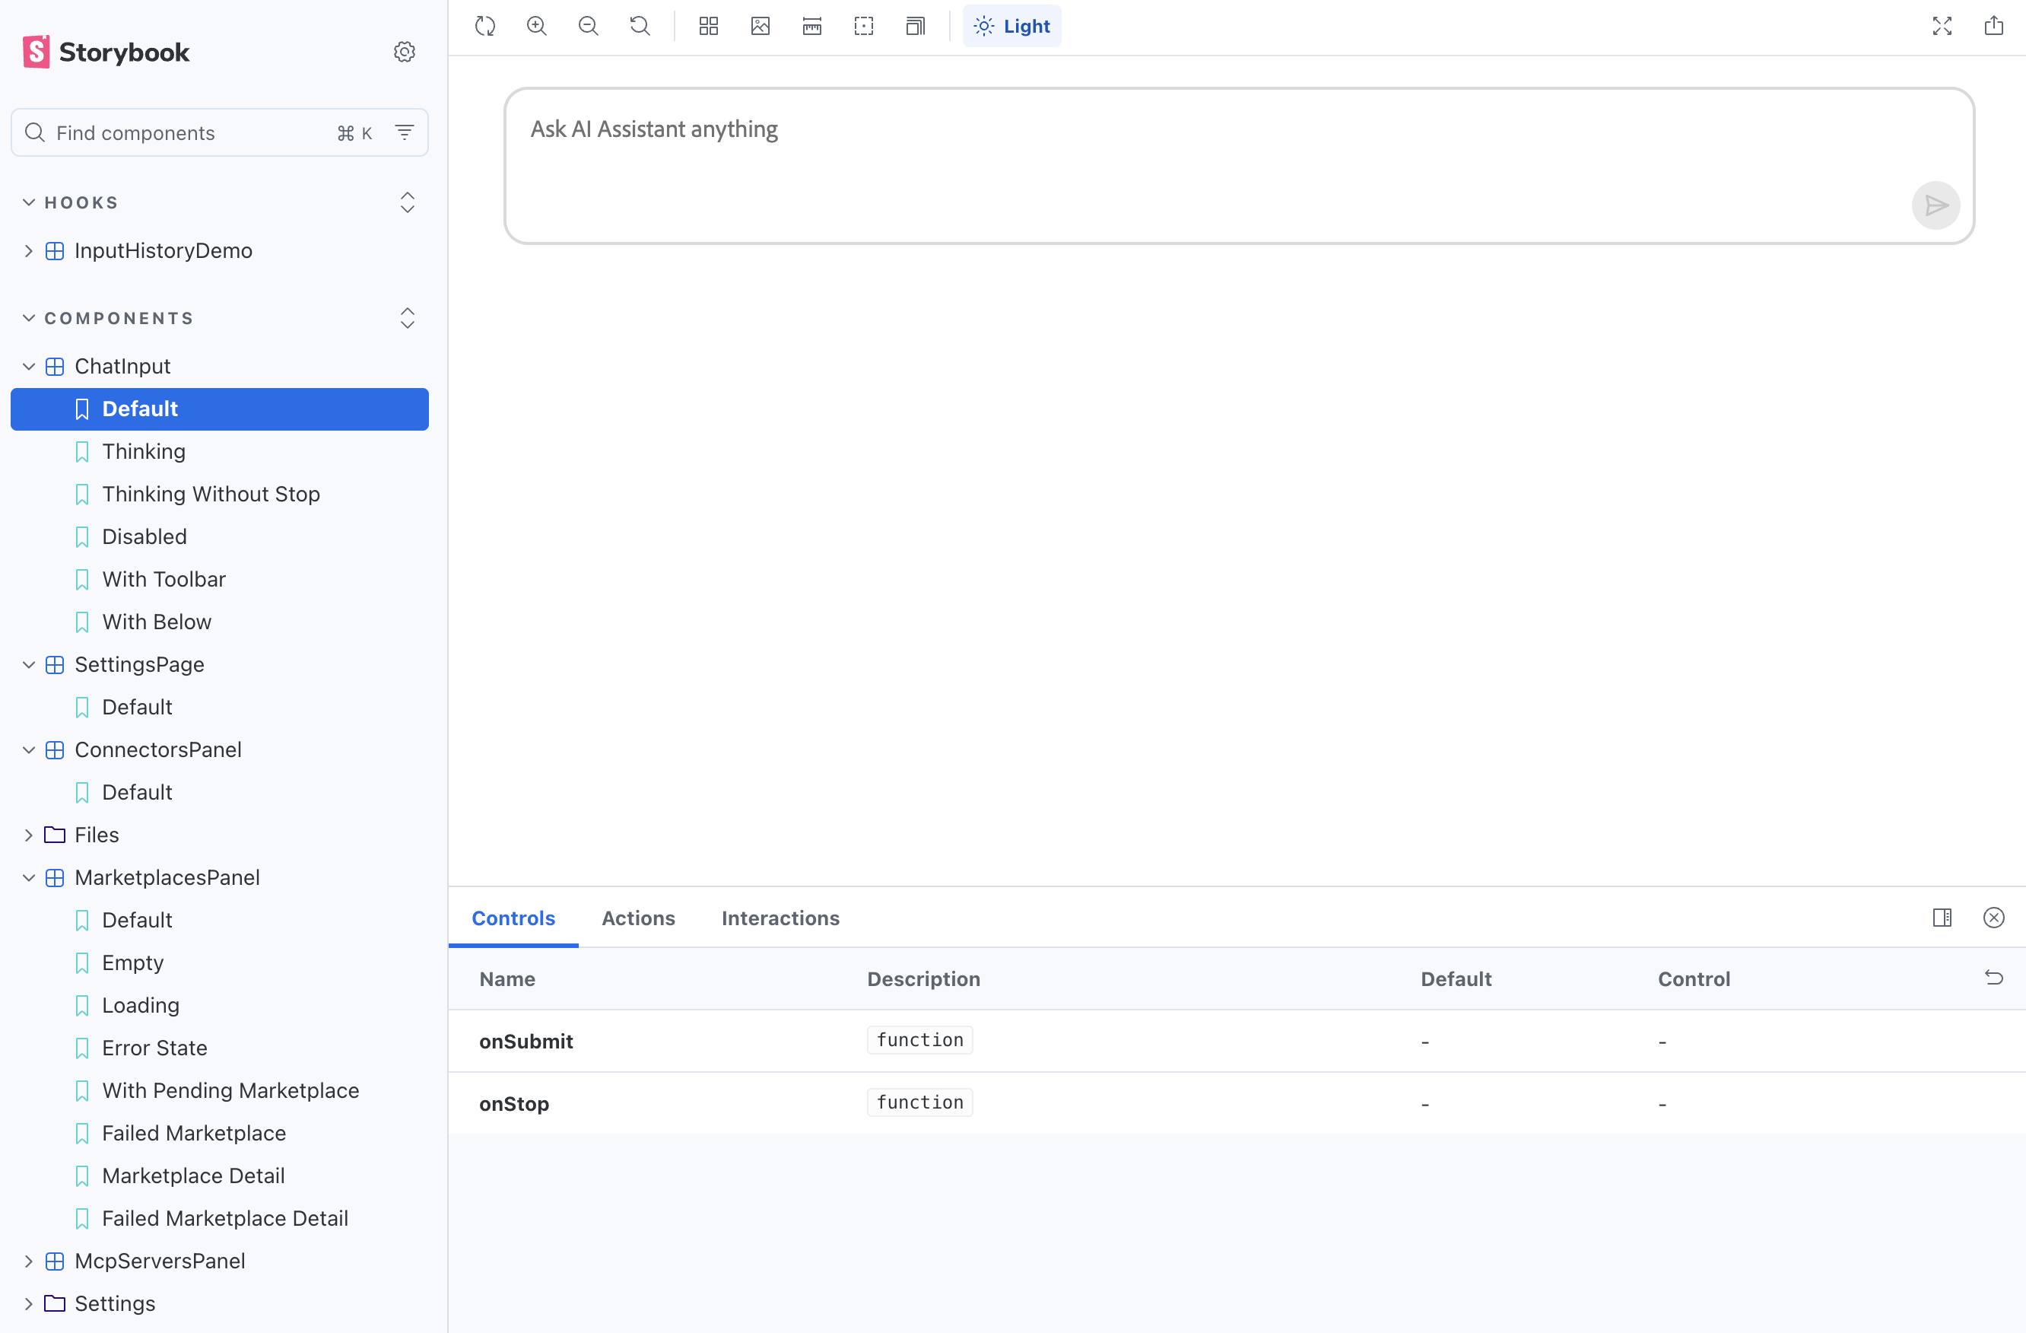Image resolution: width=2026 pixels, height=1333 pixels.
Task: Open the viewport size tool
Action: pos(916,27)
